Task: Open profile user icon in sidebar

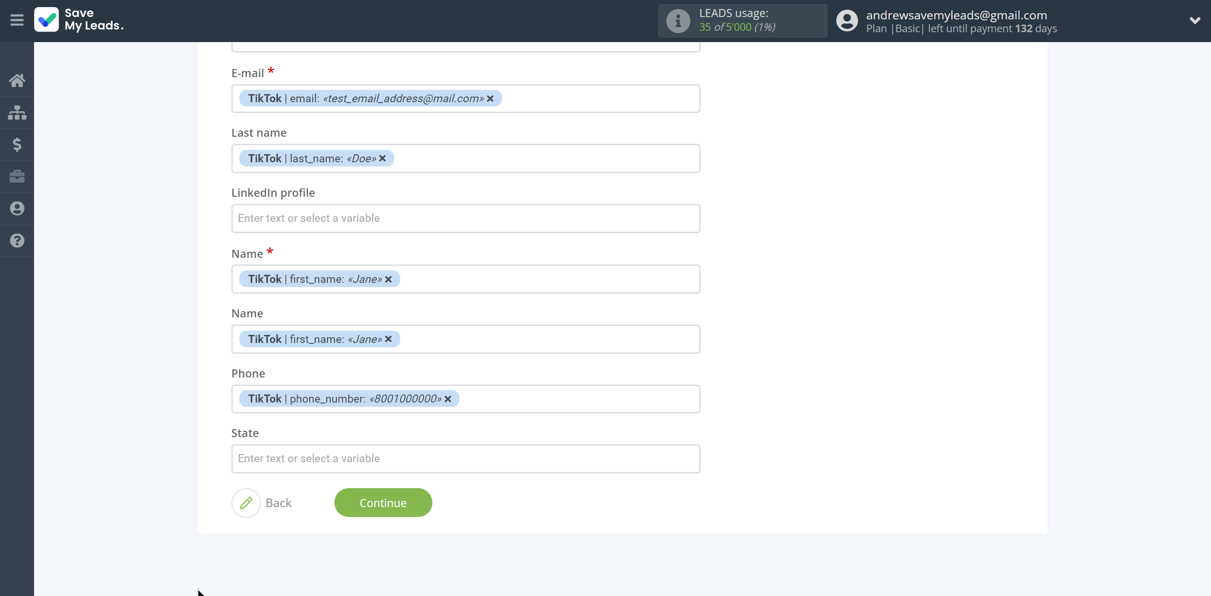Action: (17, 209)
